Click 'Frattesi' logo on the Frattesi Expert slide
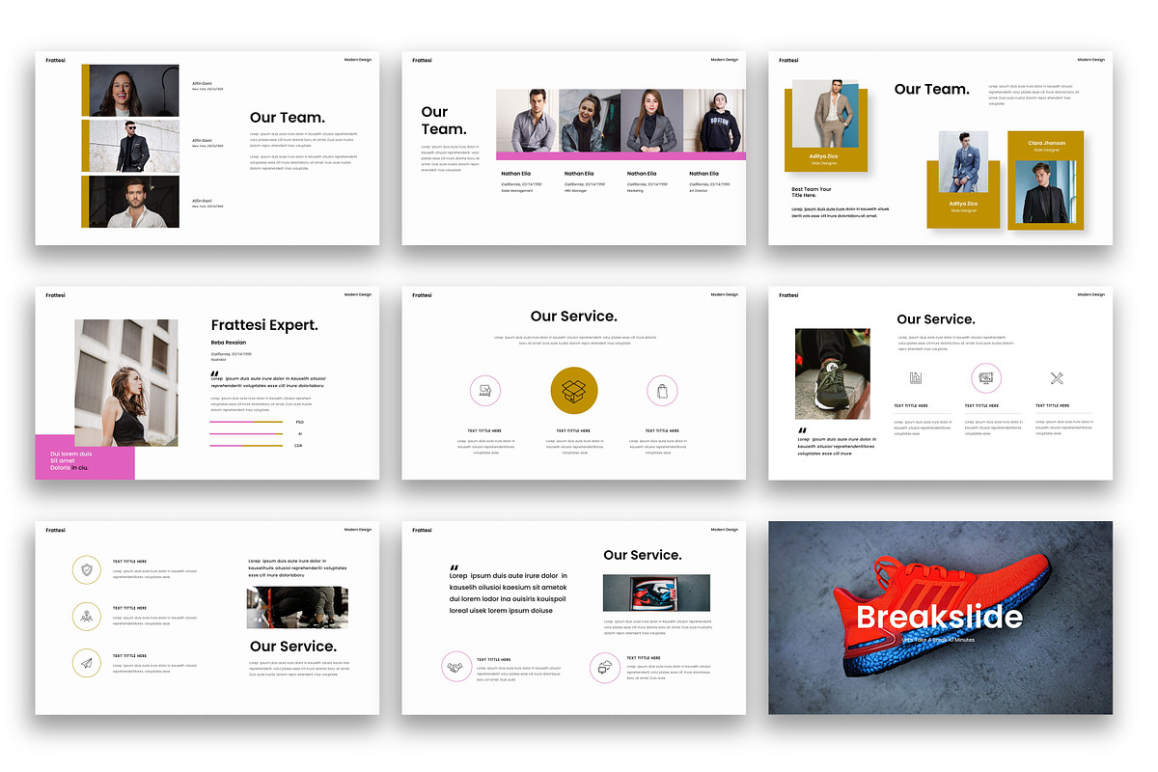1158x772 pixels. [55, 295]
